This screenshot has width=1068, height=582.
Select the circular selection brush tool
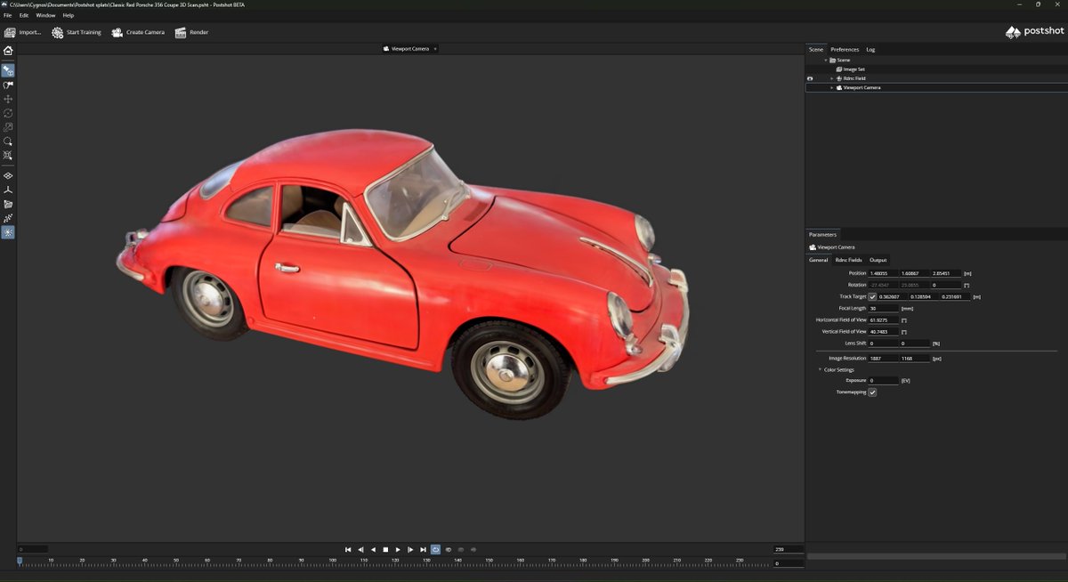coord(8,141)
